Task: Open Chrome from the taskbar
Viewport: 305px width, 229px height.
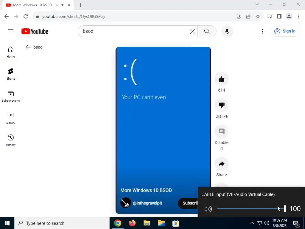Action: click(x=117, y=223)
